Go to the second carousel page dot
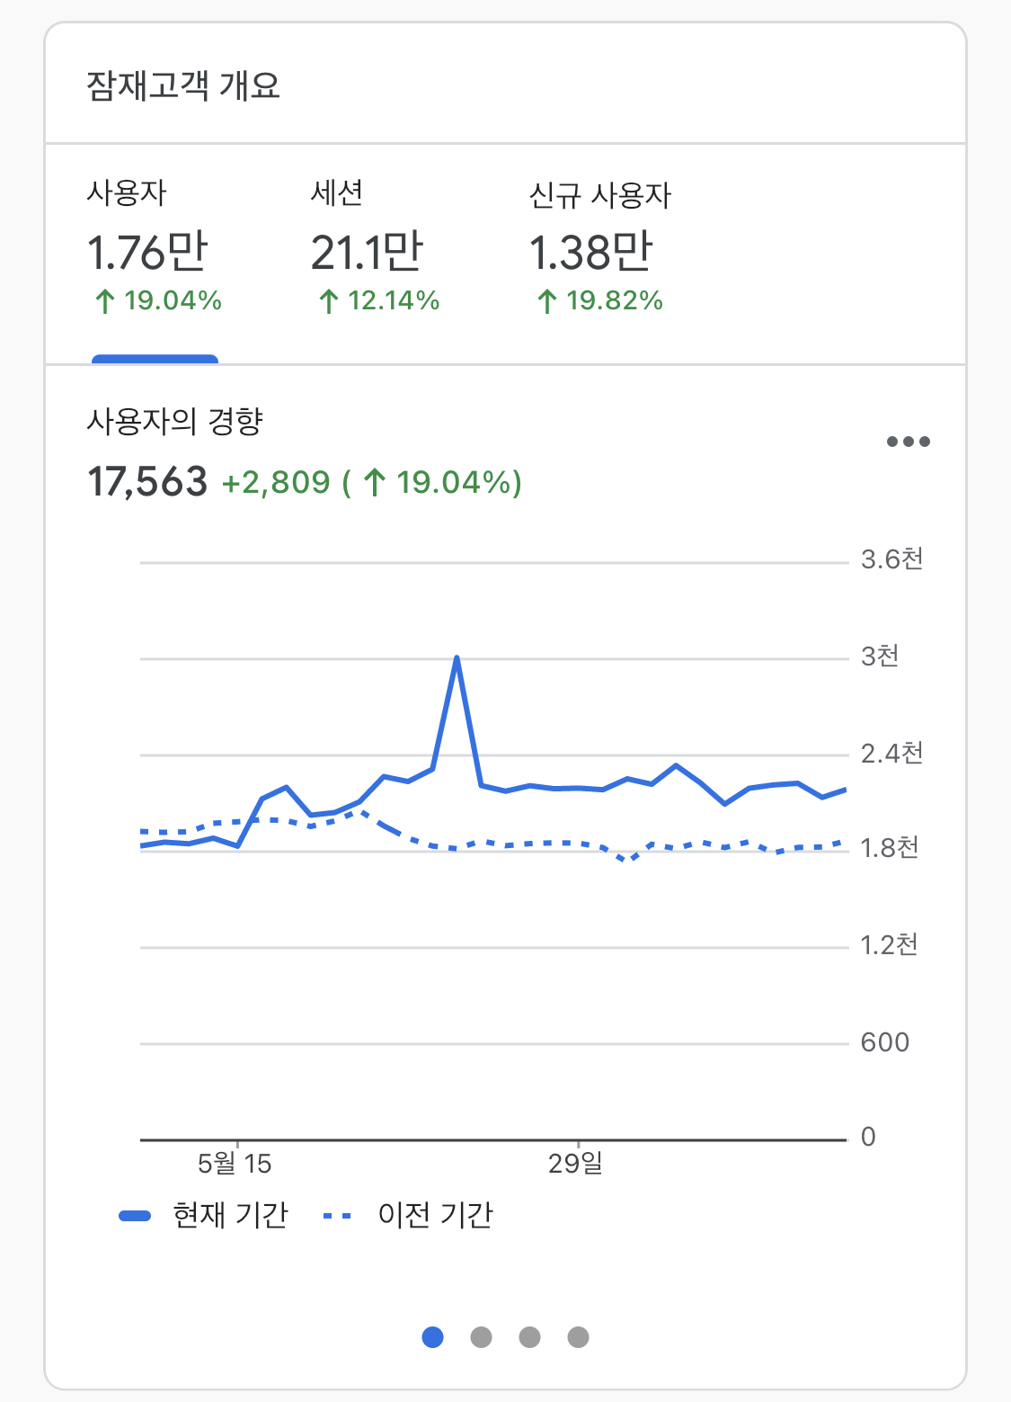Image resolution: width=1011 pixels, height=1402 pixels. 481,1337
